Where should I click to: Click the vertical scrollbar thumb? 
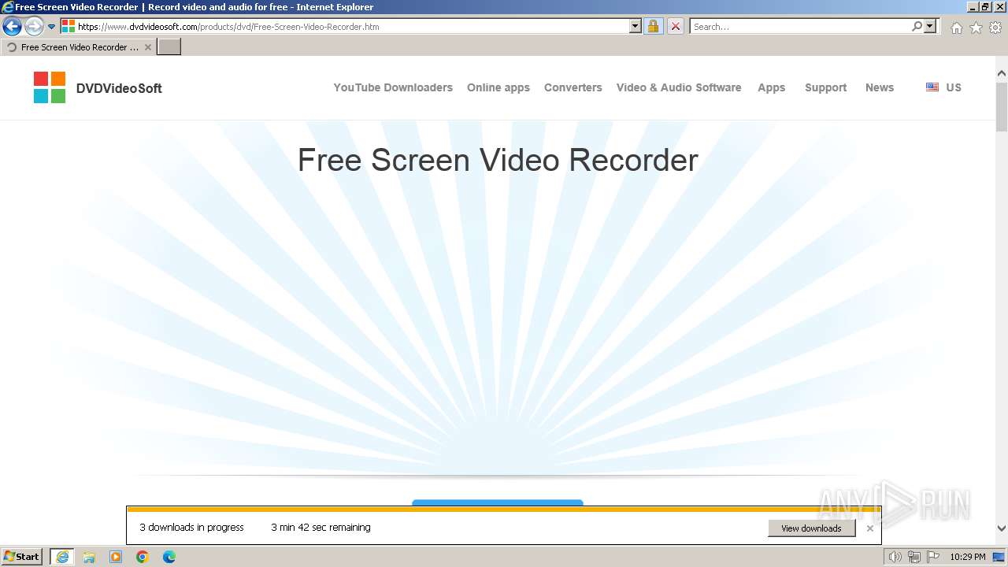click(1002, 107)
